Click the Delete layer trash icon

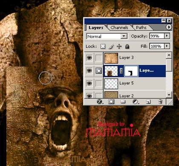point(160,102)
